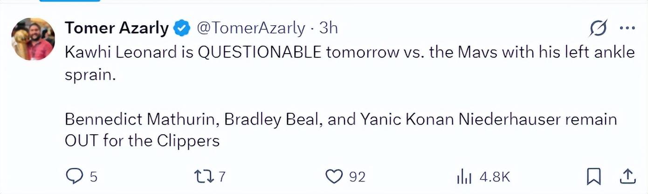Click the Bennedict Mathurin injury sentence
The width and height of the screenshot is (648, 194).
click(340, 119)
